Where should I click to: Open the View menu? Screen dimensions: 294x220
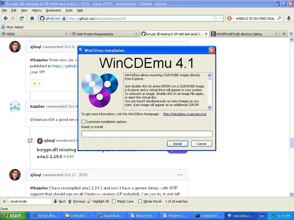click(x=24, y=10)
